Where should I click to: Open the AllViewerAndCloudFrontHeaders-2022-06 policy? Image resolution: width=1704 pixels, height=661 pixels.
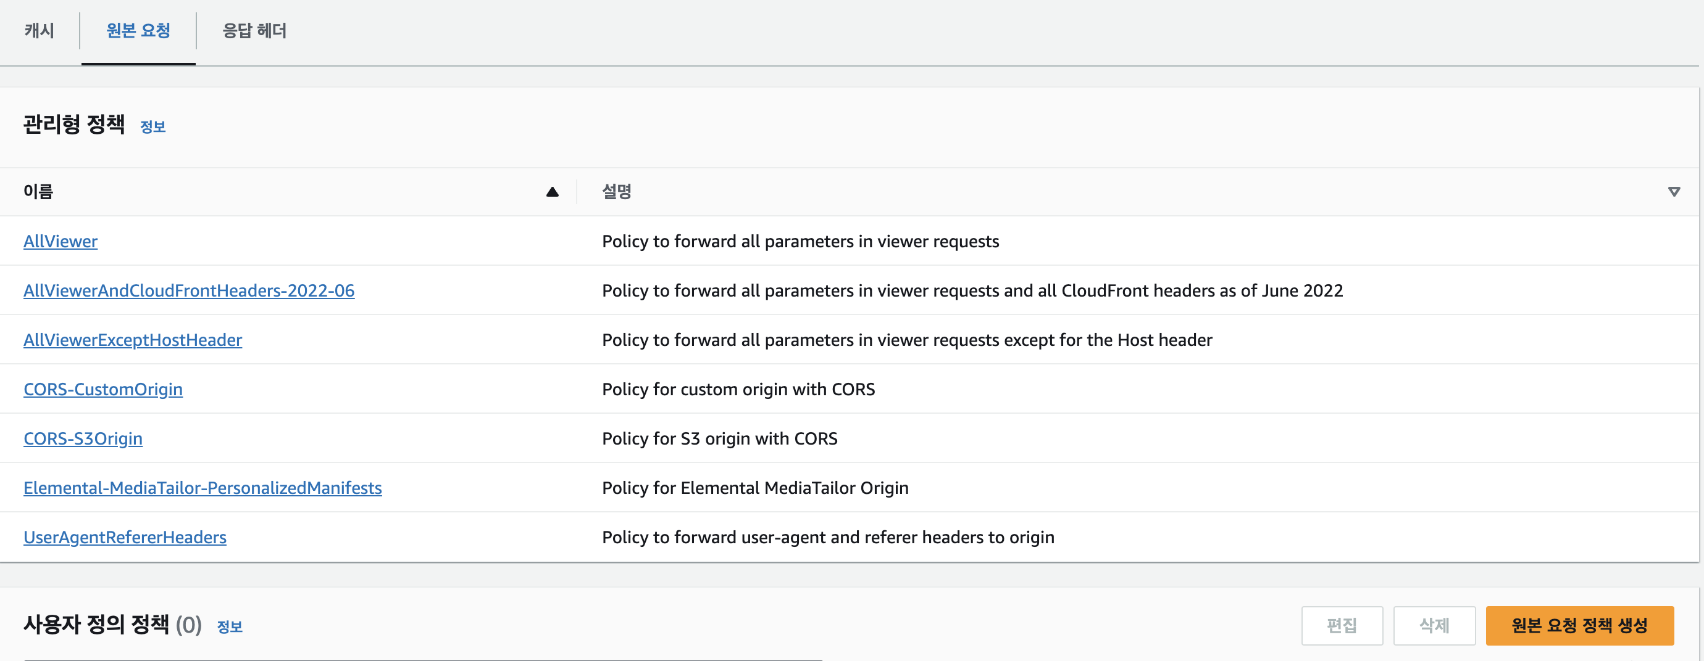[188, 290]
